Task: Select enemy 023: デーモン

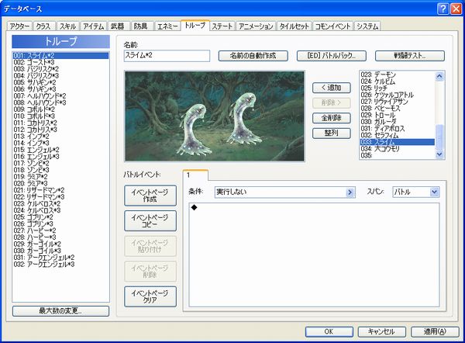Action: coord(398,74)
